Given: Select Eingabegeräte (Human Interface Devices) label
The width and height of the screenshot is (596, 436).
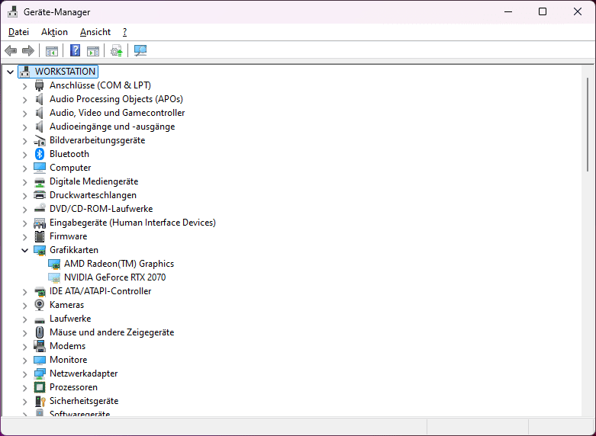Looking at the screenshot, I should [x=133, y=222].
